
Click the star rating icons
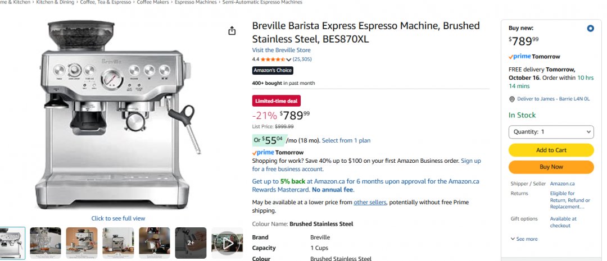[273, 59]
